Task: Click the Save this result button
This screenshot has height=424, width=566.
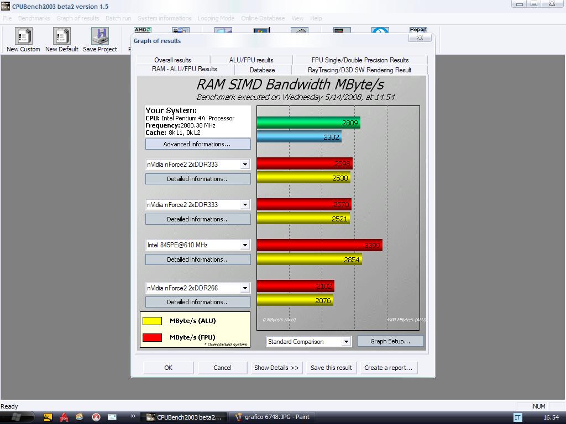Action: [x=332, y=368]
